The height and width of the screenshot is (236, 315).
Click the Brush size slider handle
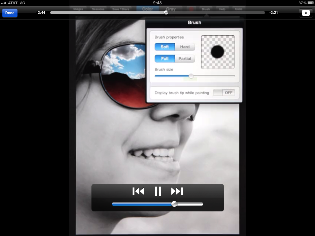(191, 76)
